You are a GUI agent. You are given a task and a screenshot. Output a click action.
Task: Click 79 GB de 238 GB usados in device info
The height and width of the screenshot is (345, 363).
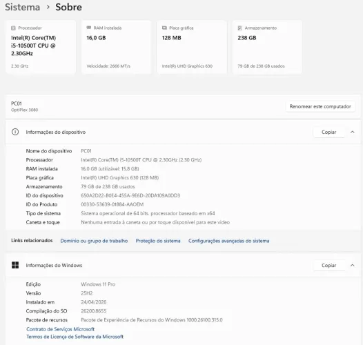click(x=108, y=186)
